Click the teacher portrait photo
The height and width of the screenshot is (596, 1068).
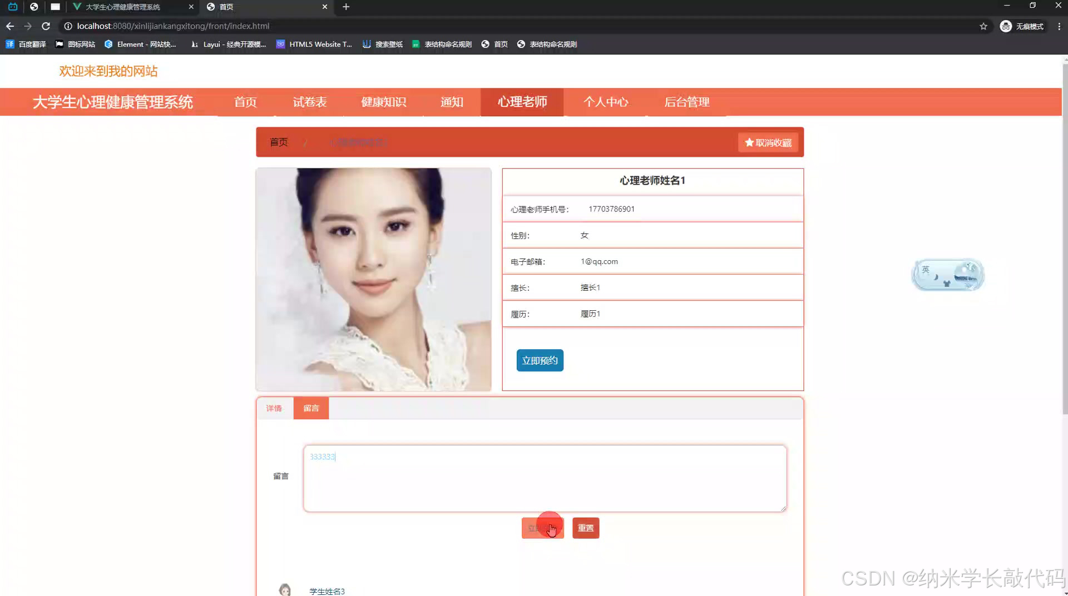coord(373,280)
